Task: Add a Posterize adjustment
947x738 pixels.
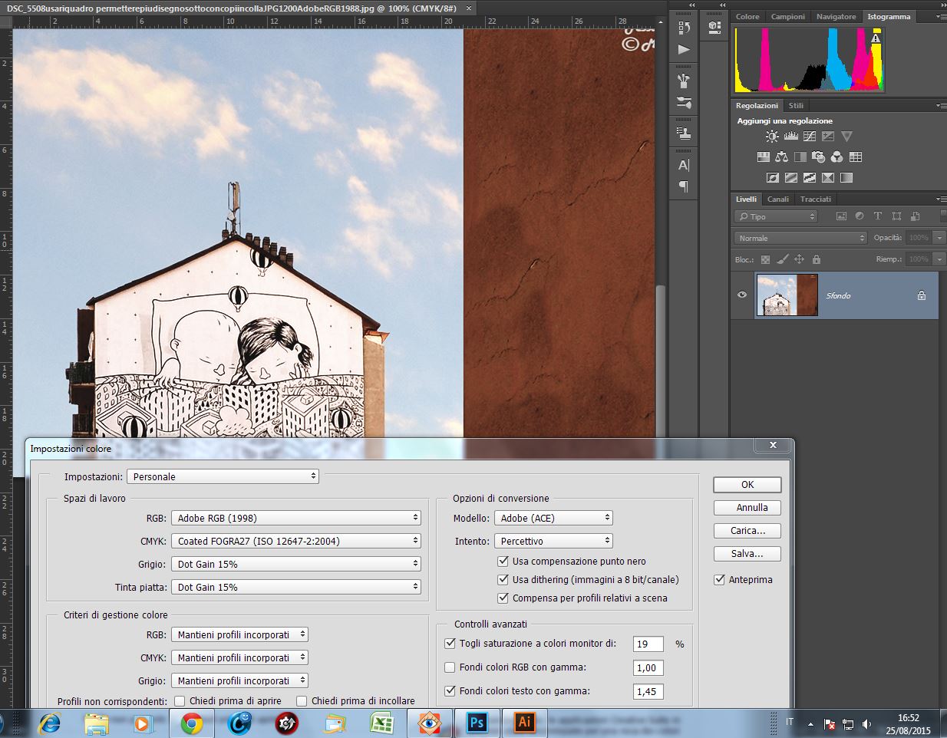Action: 791,178
